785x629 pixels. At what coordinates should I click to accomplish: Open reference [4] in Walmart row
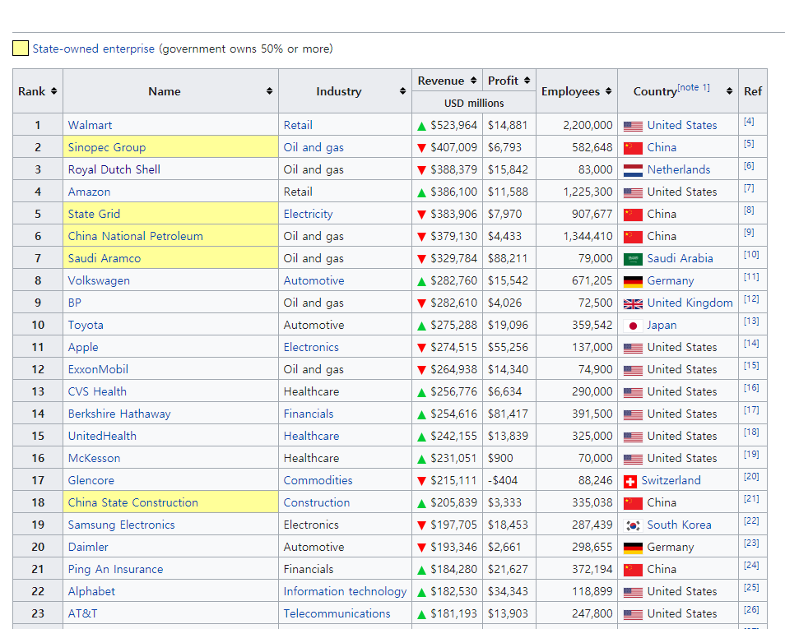tap(749, 121)
